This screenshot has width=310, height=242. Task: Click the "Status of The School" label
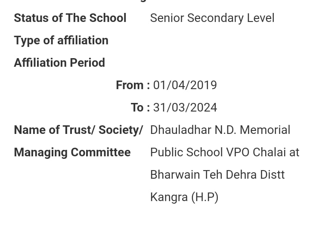click(x=70, y=18)
